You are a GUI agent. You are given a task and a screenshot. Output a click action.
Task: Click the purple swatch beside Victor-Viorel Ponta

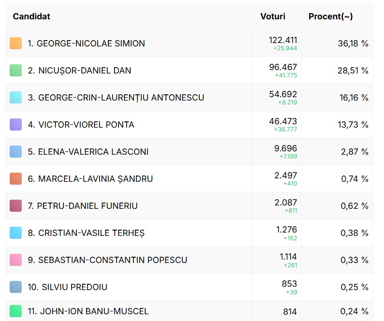(x=16, y=125)
